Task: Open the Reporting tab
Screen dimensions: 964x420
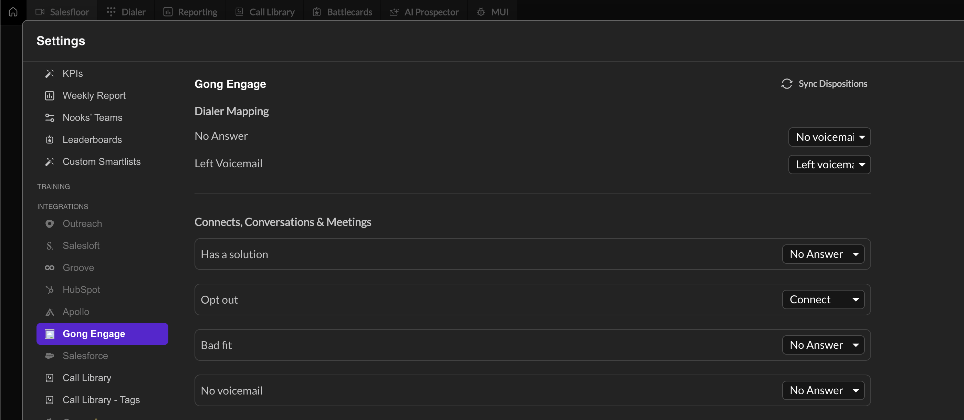Action: (x=190, y=12)
